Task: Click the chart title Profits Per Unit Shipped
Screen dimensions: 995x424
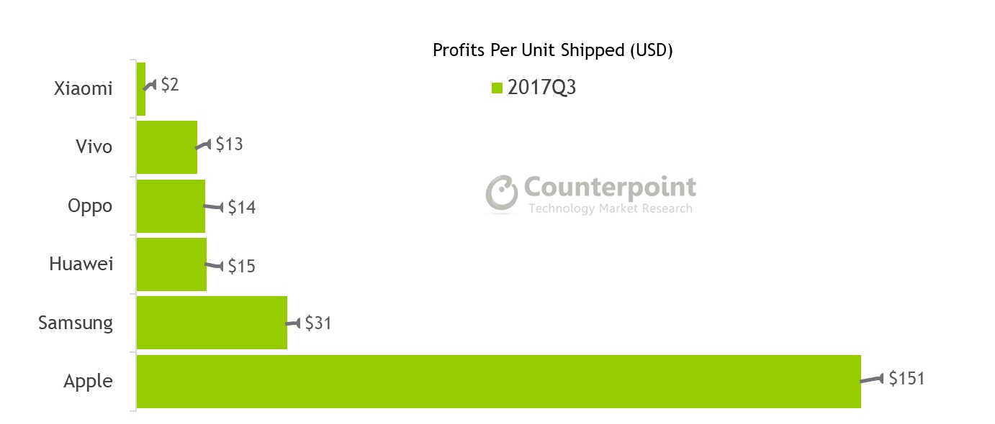Action: pos(552,50)
